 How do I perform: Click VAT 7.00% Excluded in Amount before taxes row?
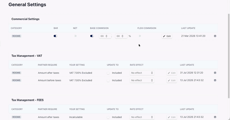pos(81,80)
